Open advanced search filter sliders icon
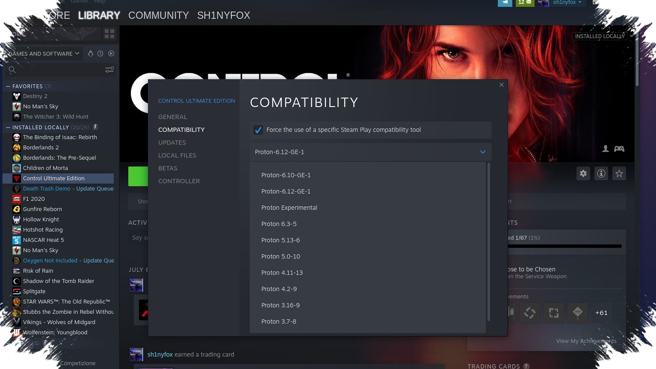The height and width of the screenshot is (369, 656). (x=109, y=70)
